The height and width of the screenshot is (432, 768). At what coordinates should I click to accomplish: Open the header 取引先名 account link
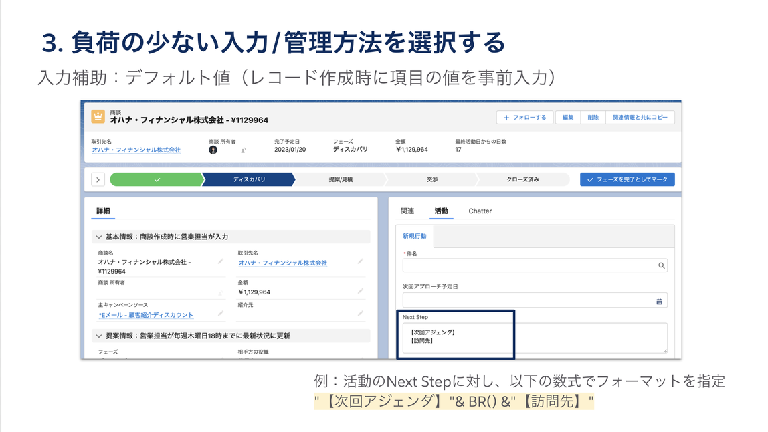[x=136, y=150]
